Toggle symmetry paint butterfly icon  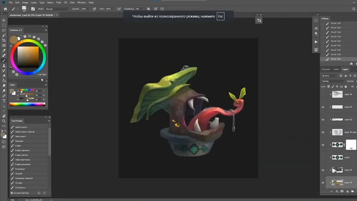[162, 9]
